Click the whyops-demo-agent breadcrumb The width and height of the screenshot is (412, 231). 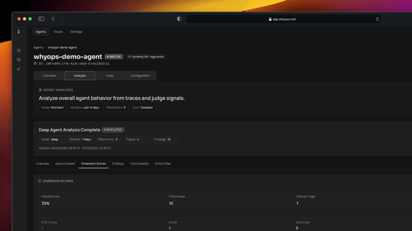point(62,48)
